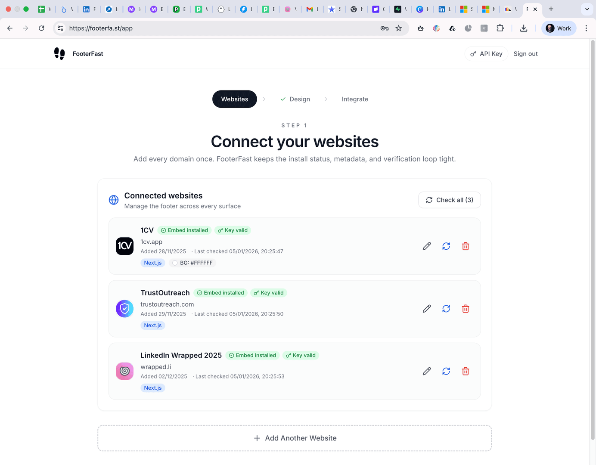Recheck the TrustOutreach embed status
The image size is (596, 465).
pos(446,309)
